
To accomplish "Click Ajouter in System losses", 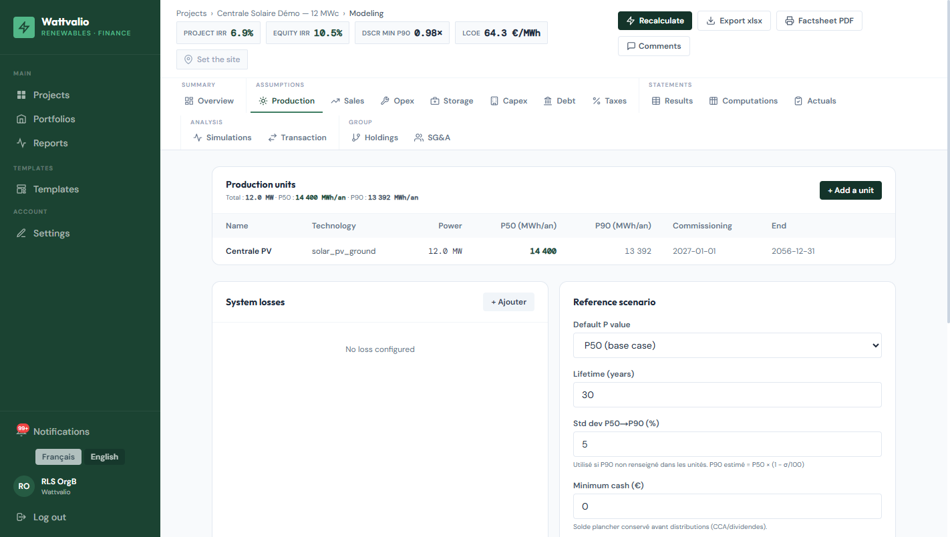I will (x=508, y=302).
